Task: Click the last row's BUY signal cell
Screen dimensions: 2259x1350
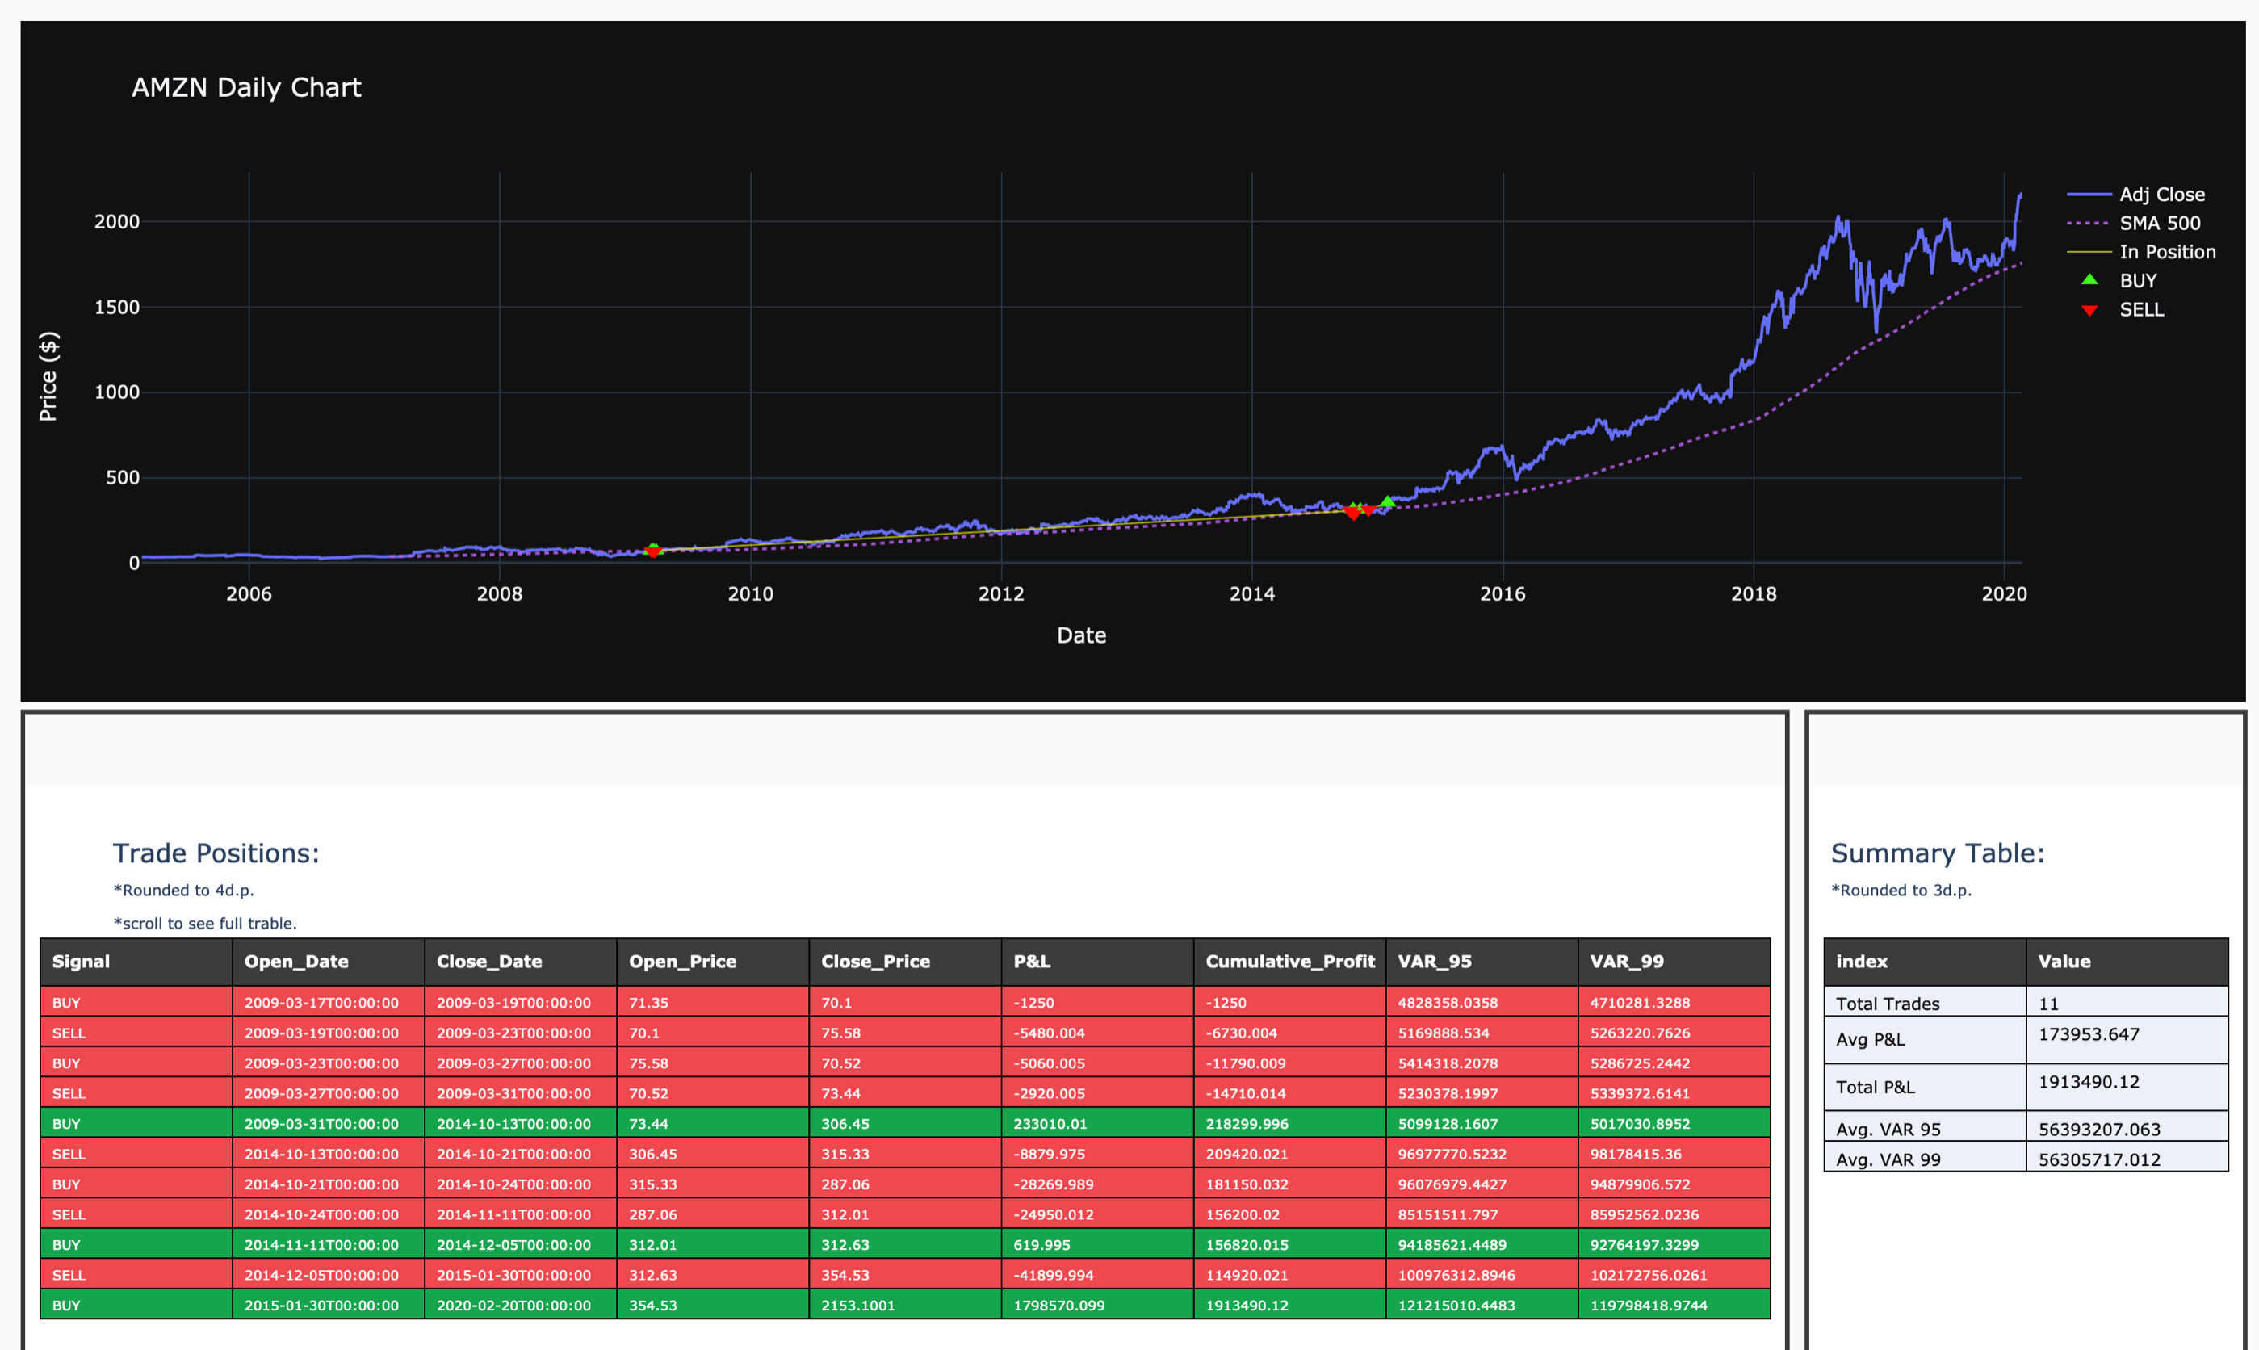Action: pos(66,1306)
